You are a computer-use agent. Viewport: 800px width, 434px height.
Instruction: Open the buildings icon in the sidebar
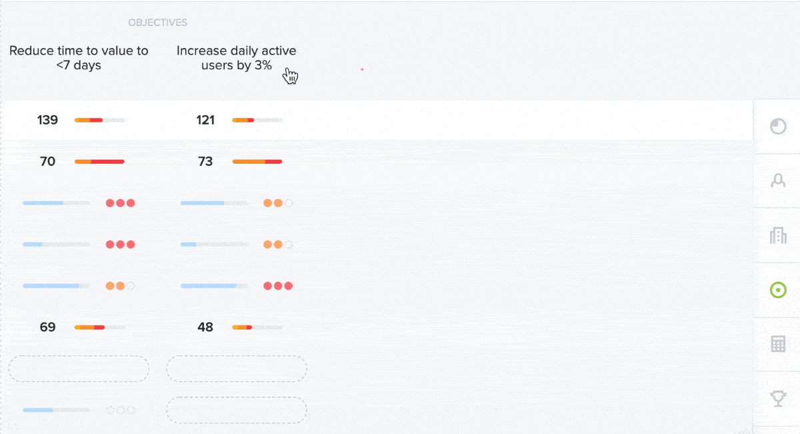click(778, 235)
